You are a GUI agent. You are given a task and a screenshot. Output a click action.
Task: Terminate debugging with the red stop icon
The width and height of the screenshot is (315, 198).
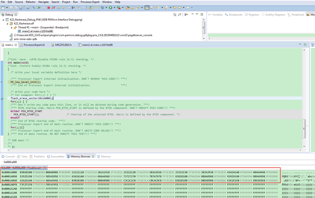click(49, 8)
